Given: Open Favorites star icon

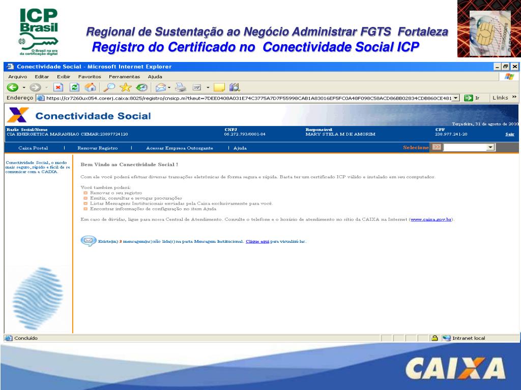Looking at the screenshot, I should [x=126, y=87].
